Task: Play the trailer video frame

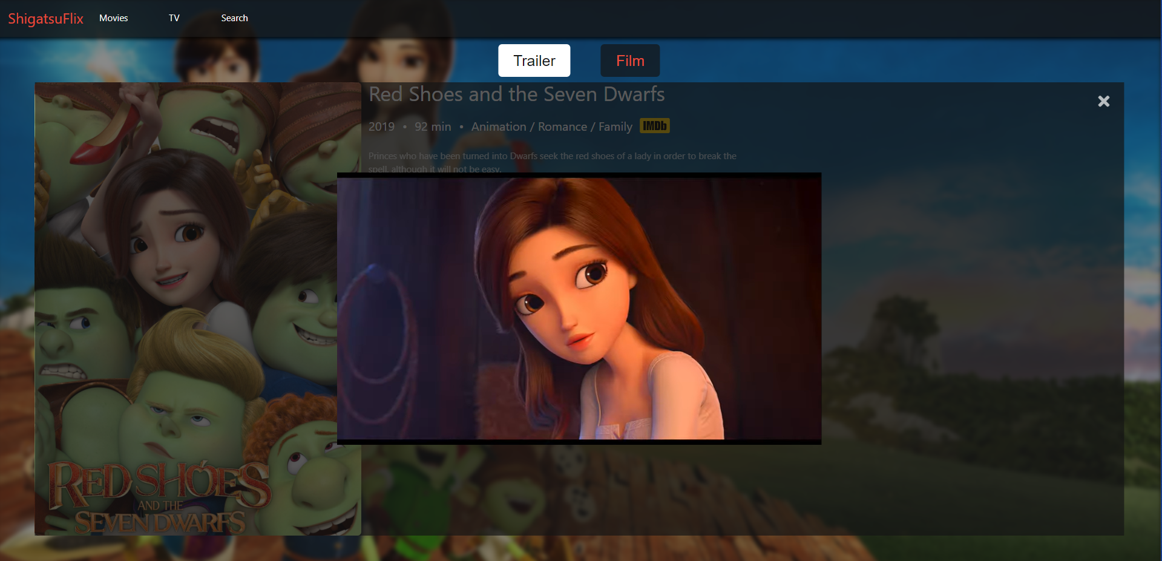Action: point(579,309)
